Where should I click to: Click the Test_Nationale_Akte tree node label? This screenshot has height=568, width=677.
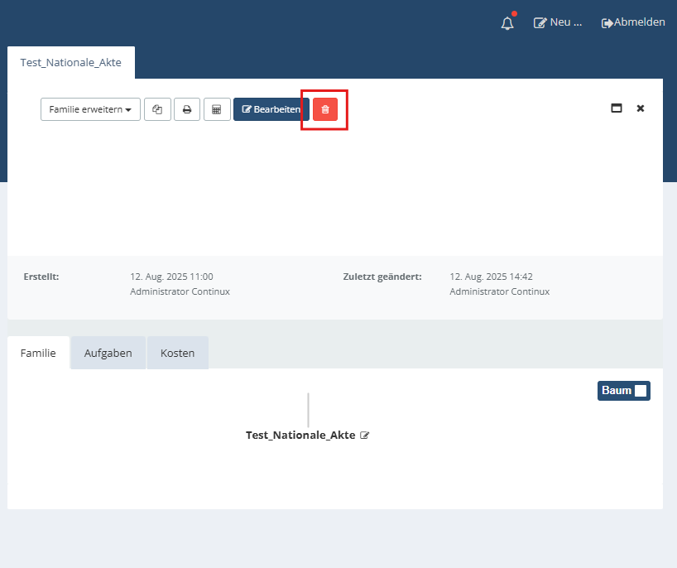[x=300, y=435]
